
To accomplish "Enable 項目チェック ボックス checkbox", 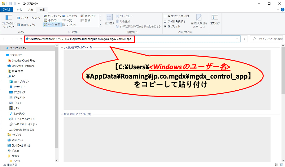I will tap(166, 16).
